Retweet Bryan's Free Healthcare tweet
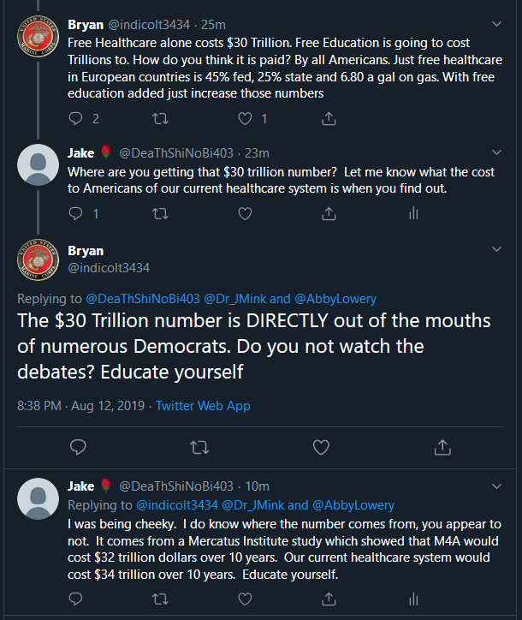522x620 pixels. [x=158, y=119]
